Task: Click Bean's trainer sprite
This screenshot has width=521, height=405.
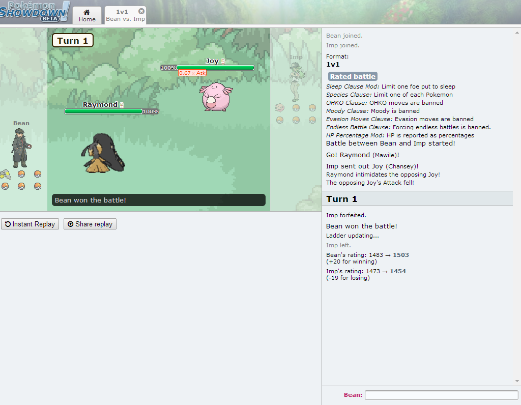Action: click(21, 148)
